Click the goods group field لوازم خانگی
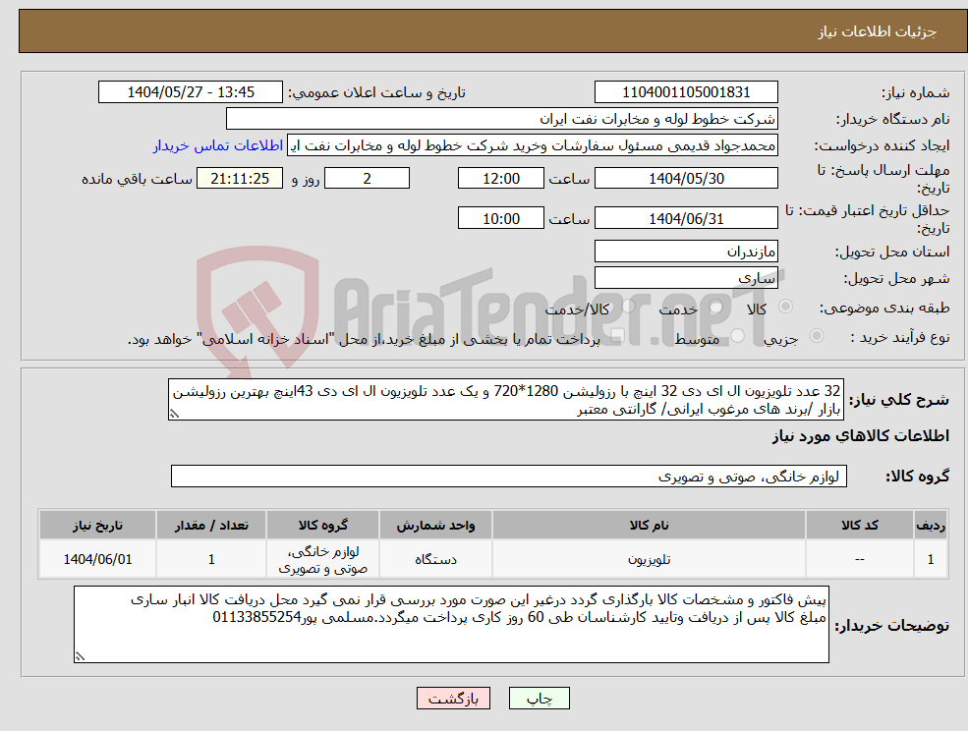The image size is (968, 731). pyautogui.click(x=509, y=476)
